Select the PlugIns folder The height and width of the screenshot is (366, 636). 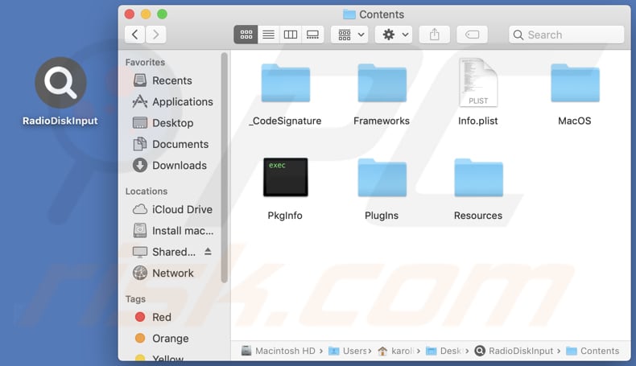(x=382, y=178)
